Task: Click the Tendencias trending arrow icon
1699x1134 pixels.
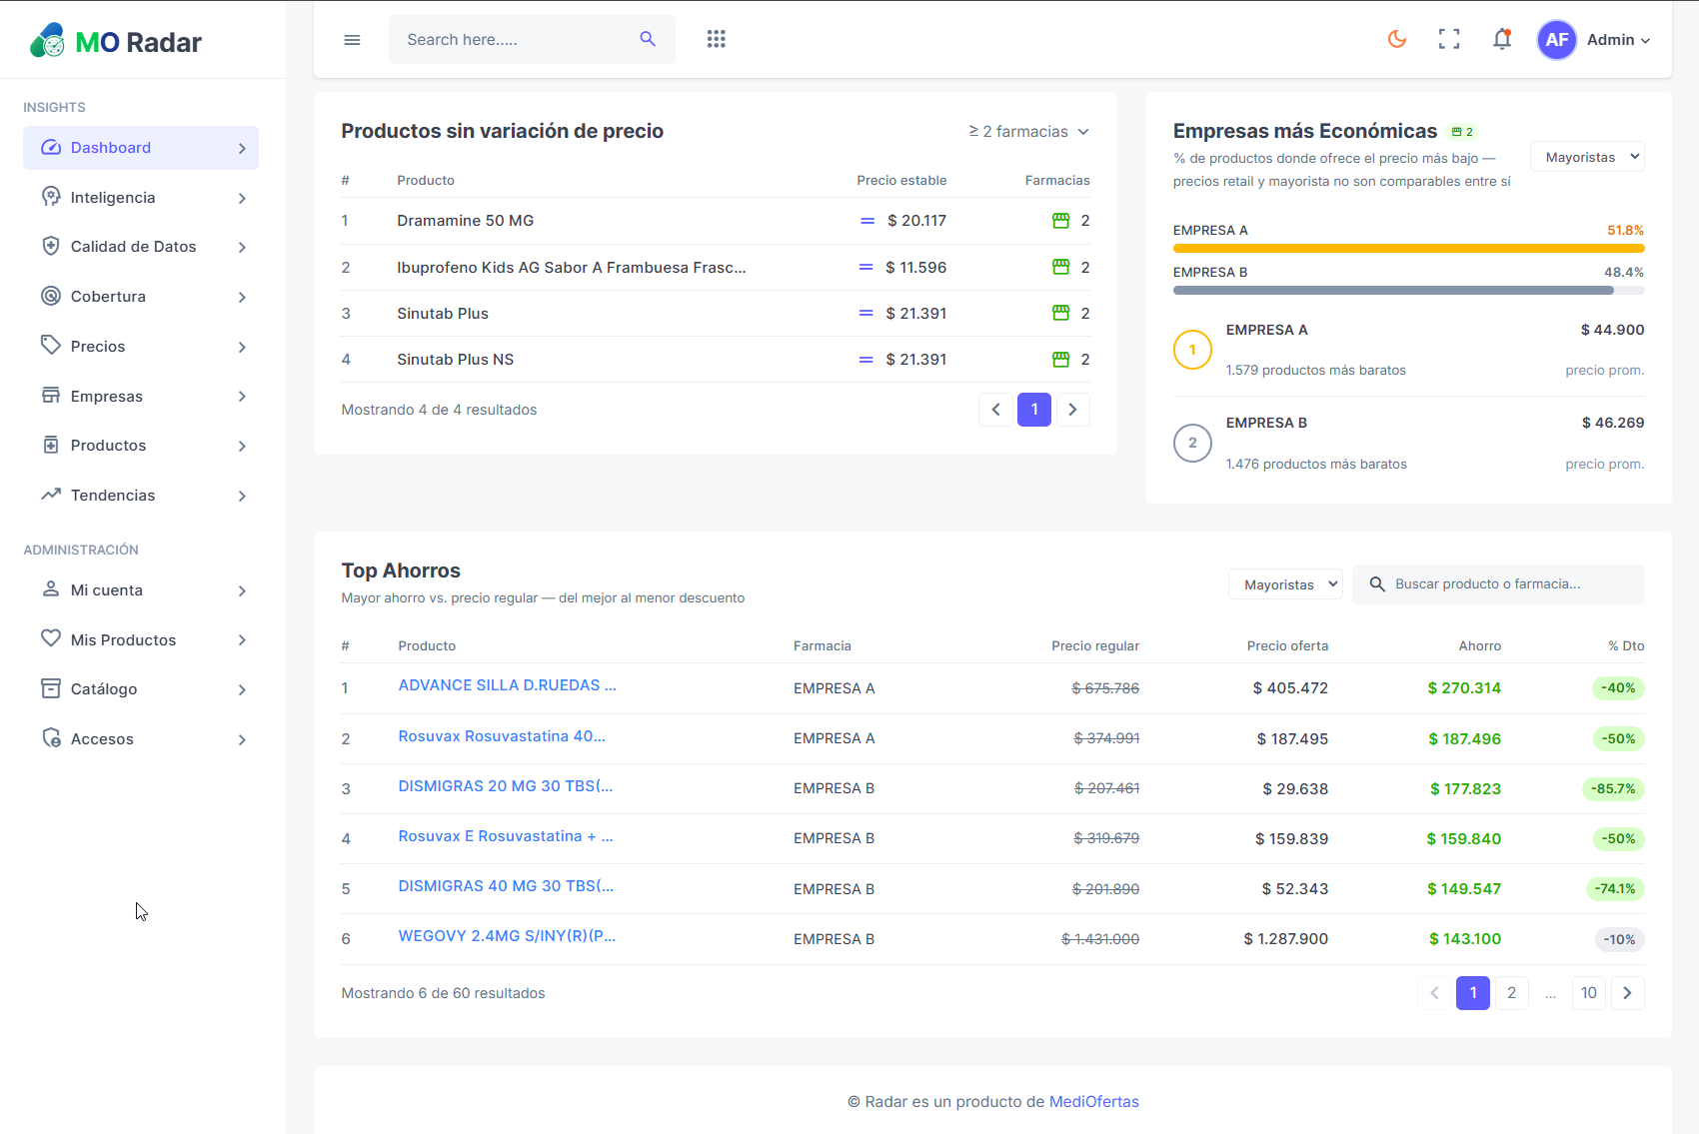Action: click(51, 495)
